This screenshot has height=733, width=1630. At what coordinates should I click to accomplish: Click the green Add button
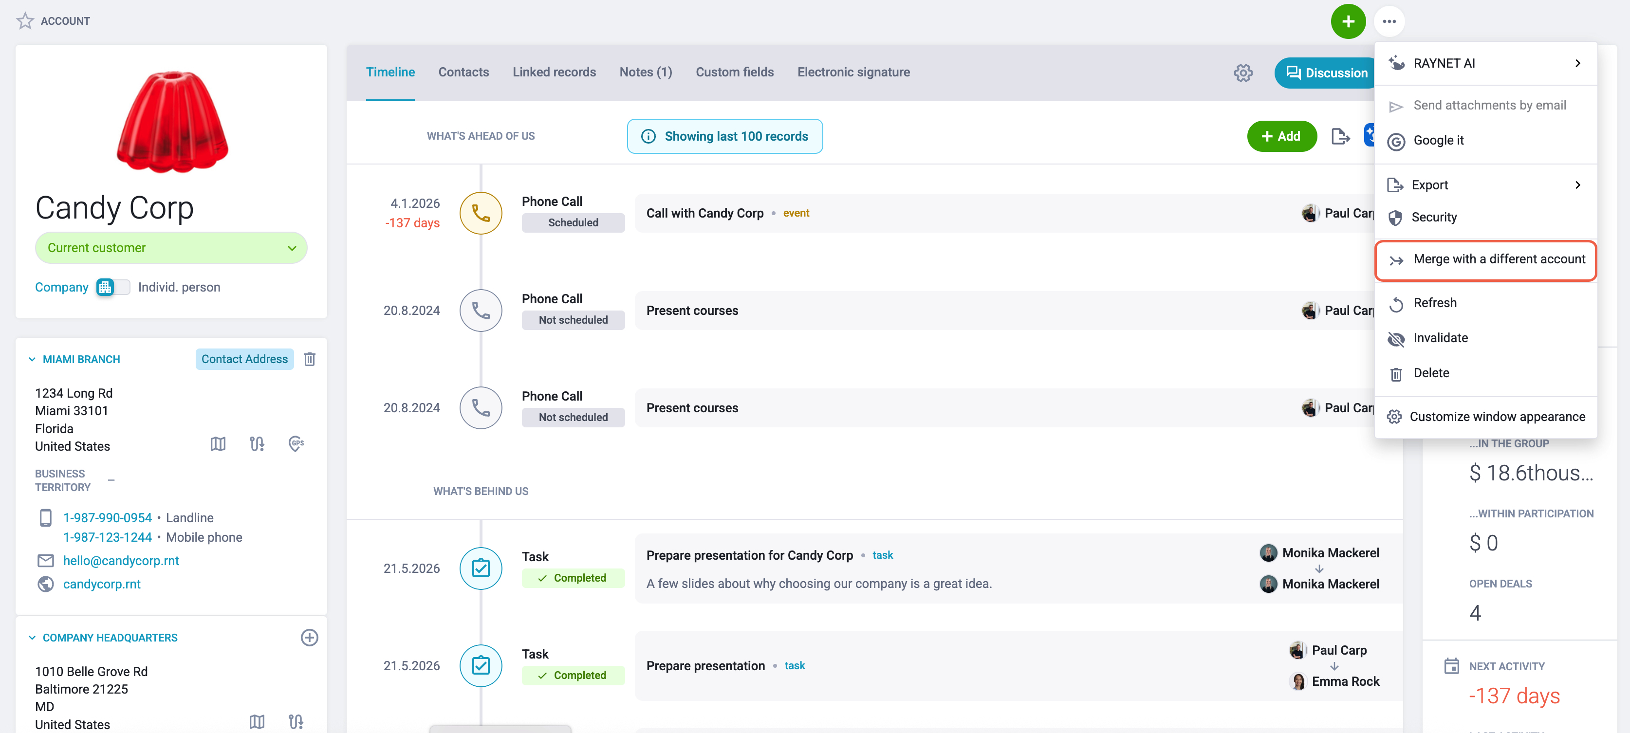(x=1281, y=136)
